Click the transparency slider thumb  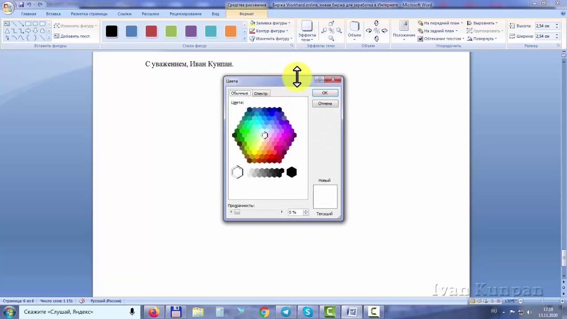coord(237,212)
